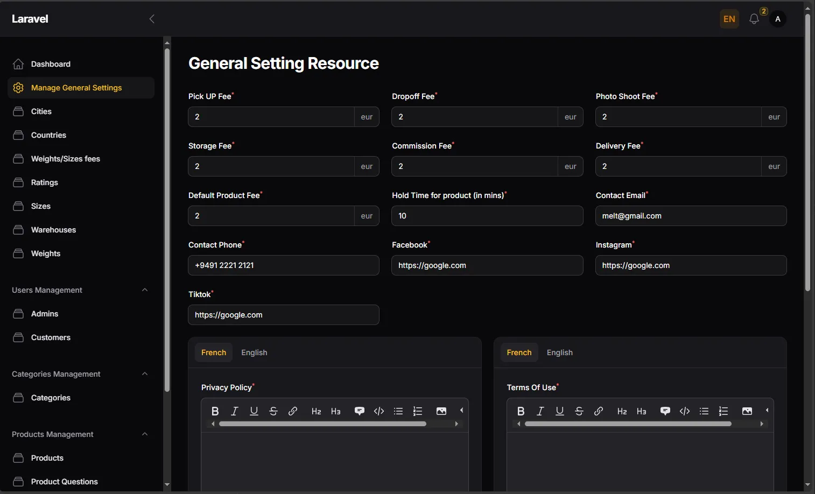Open notifications bell in the header
Viewport: 815px width, 494px height.
[x=754, y=19]
